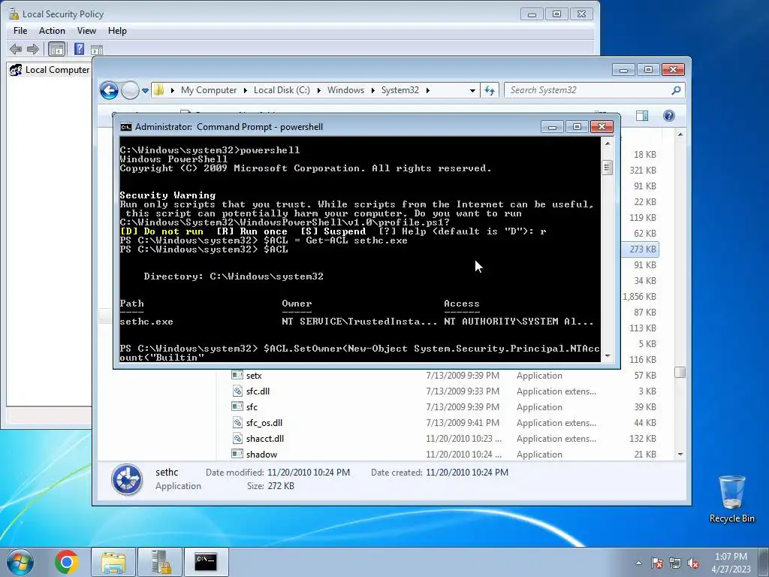Viewport: 769px width, 577px height.
Task: Click Explorer help question mark icon
Action: 669,116
